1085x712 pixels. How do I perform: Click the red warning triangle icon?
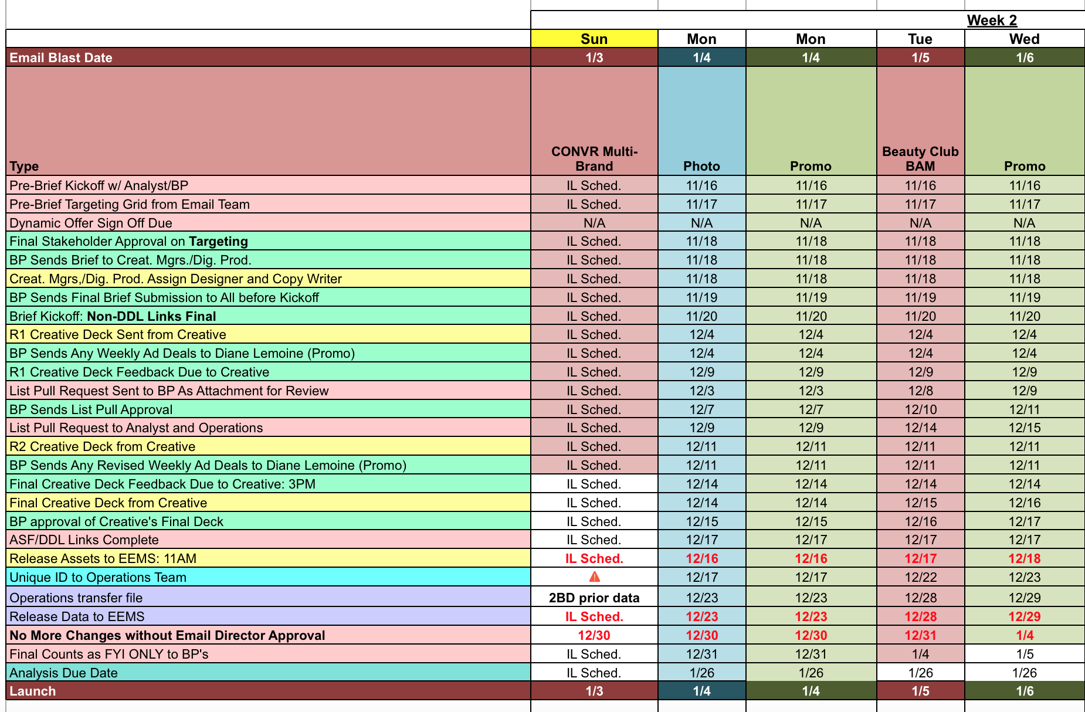coord(594,577)
